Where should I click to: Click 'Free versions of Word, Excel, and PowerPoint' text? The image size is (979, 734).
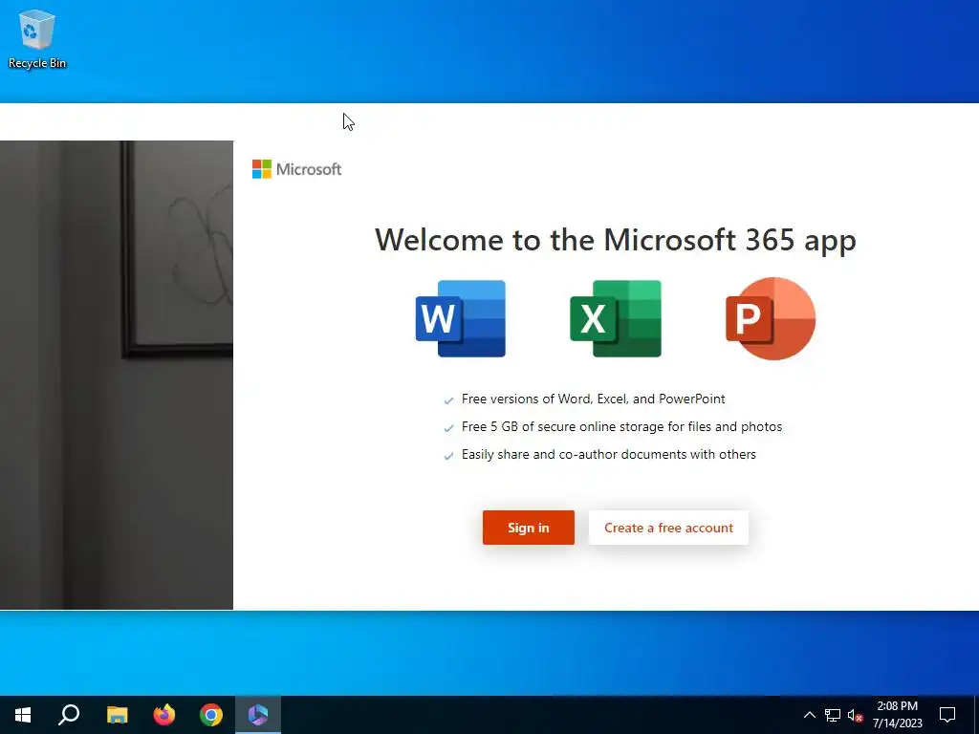click(x=593, y=399)
